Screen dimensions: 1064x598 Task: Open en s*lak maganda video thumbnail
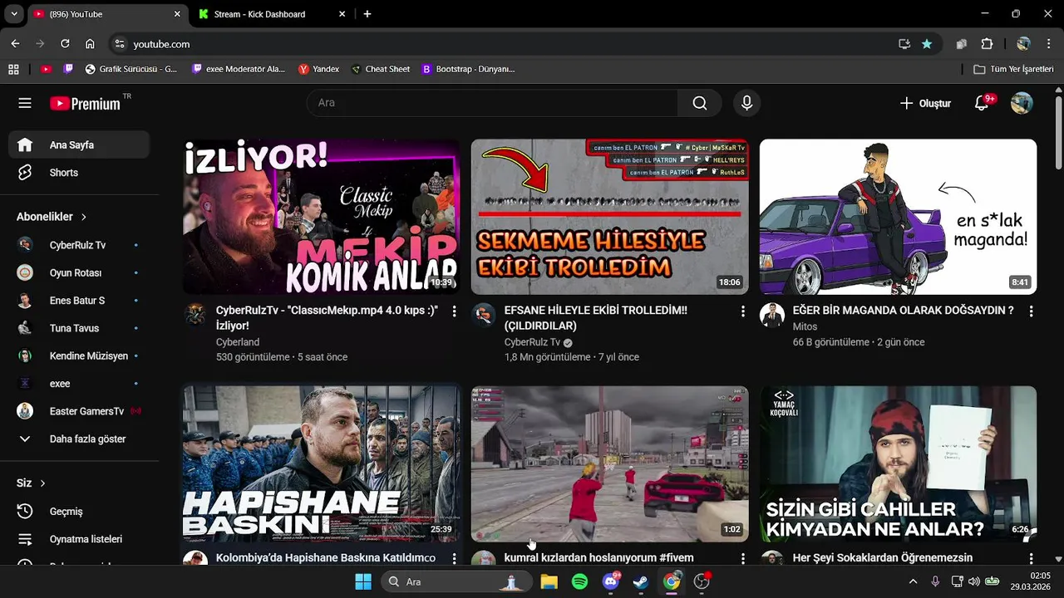[898, 217]
